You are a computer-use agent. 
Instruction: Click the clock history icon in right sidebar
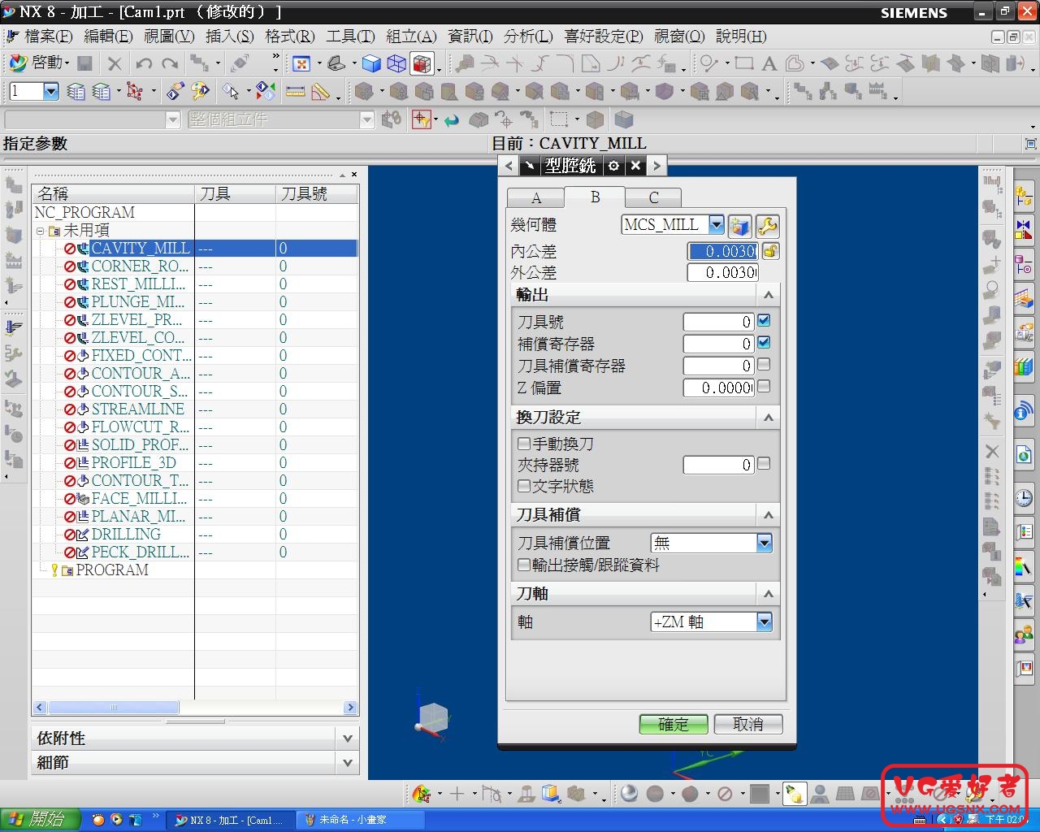1023,497
